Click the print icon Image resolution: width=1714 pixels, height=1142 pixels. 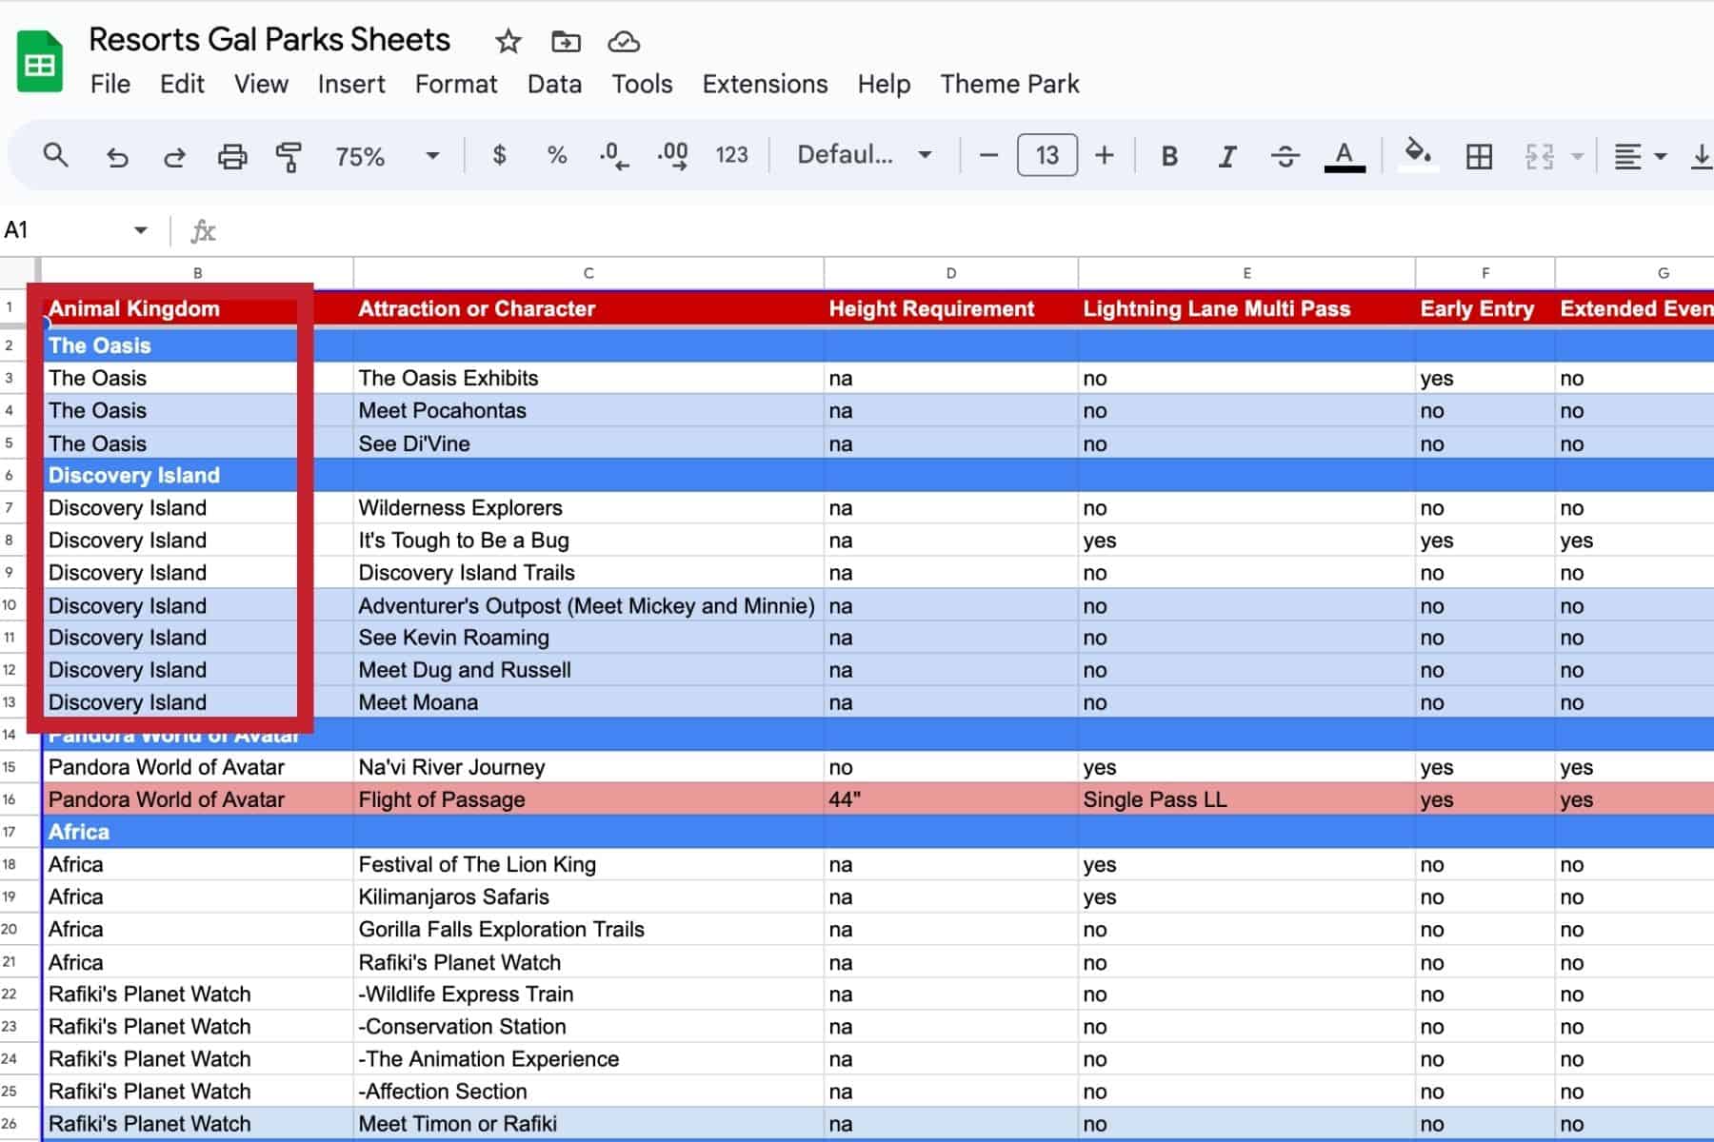[232, 156]
